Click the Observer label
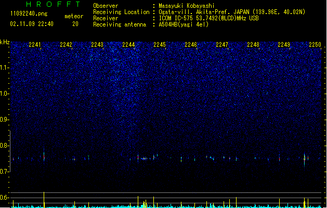Screen dimensions: 327x208 [106, 6]
